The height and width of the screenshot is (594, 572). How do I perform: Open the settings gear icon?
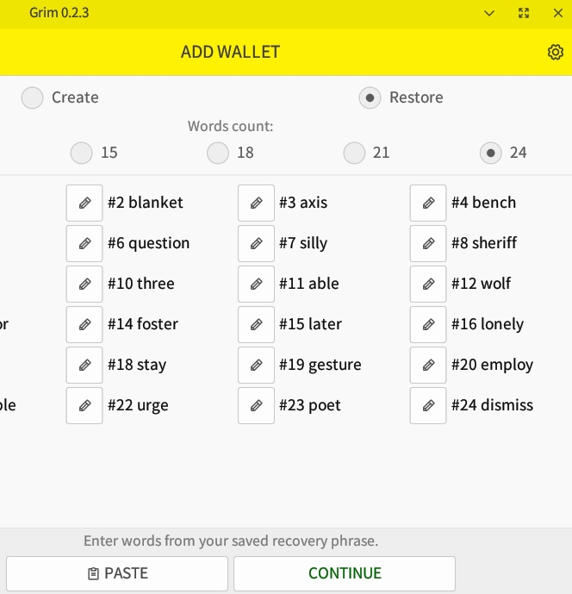pyautogui.click(x=555, y=52)
